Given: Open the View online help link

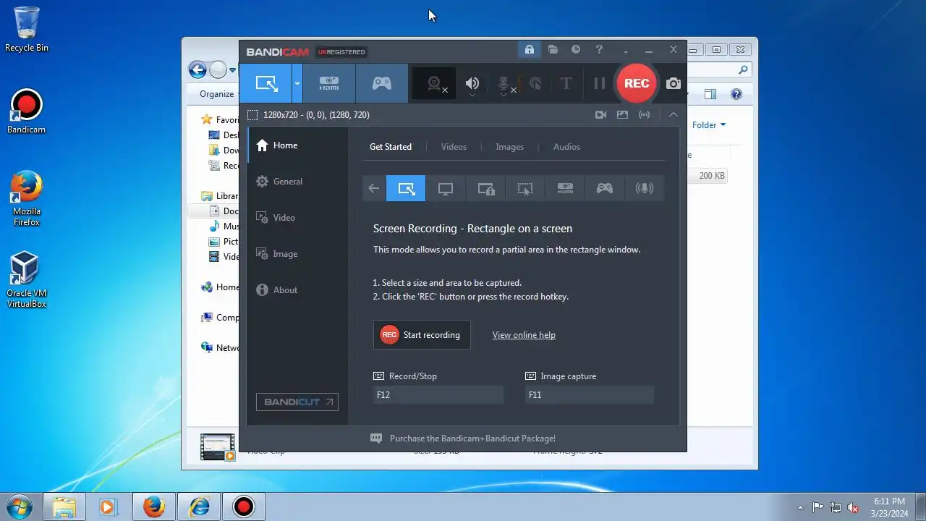Looking at the screenshot, I should click(524, 335).
